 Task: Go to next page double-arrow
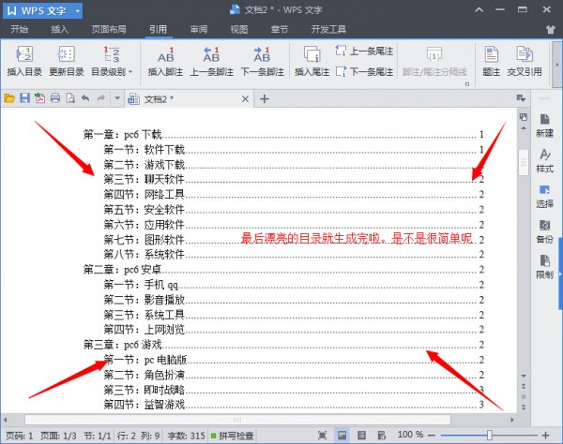[524, 407]
